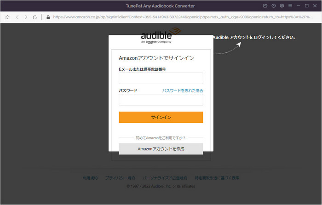The width and height of the screenshot is (322, 205).
Task: Focus the Eメールまたは携帯電話番号 input field
Action: [x=161, y=78]
